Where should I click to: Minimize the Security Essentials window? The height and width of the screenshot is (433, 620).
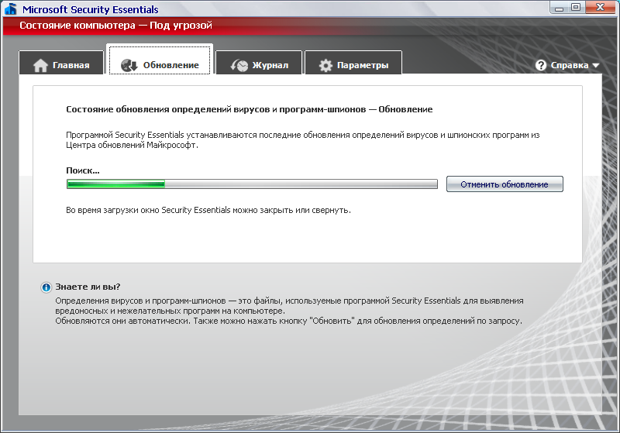(x=560, y=7)
